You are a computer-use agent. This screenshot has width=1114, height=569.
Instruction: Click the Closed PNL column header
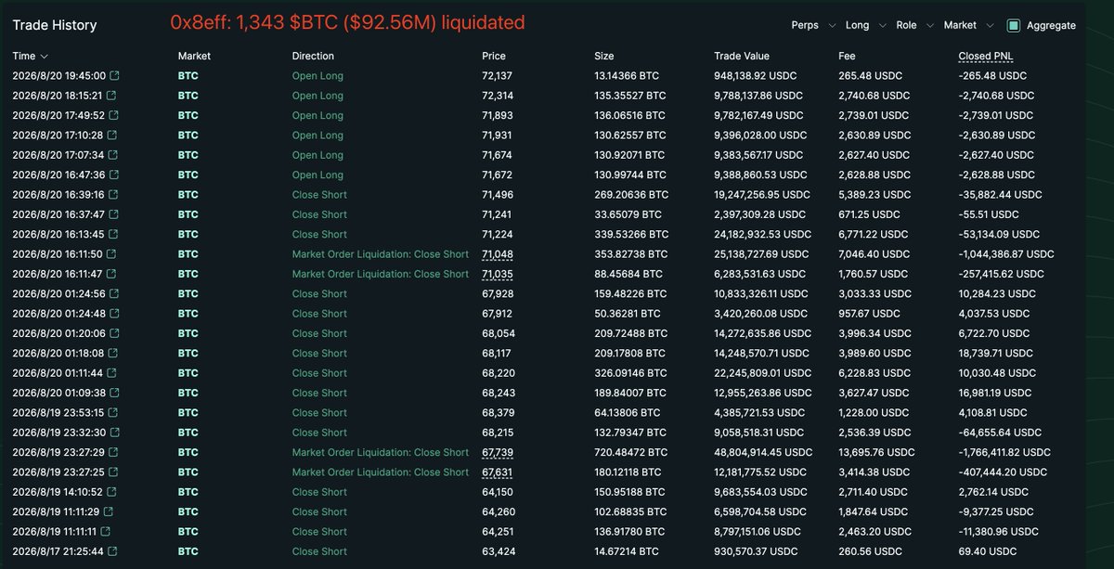pyautogui.click(x=985, y=57)
